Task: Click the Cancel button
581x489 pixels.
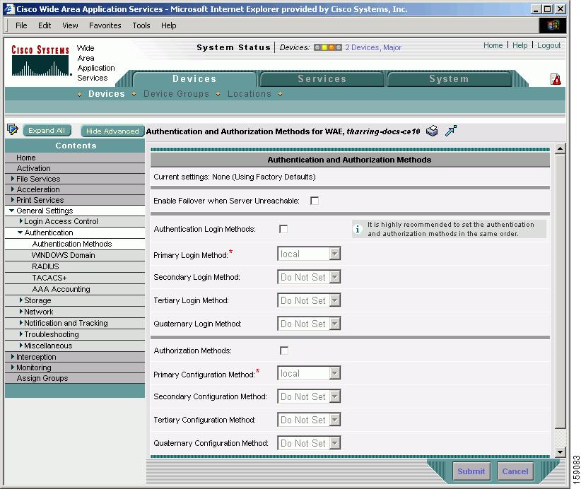Action: pos(515,471)
